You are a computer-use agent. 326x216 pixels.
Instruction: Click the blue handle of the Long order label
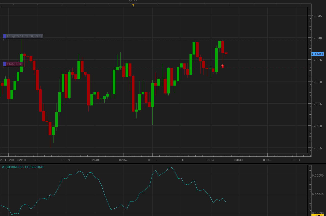pyautogui.click(x=5, y=36)
